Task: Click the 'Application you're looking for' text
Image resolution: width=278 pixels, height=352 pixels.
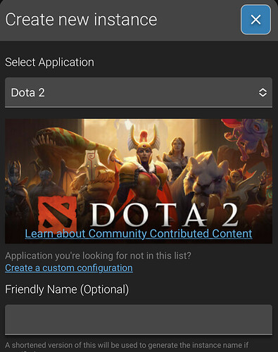Action: [98, 256]
